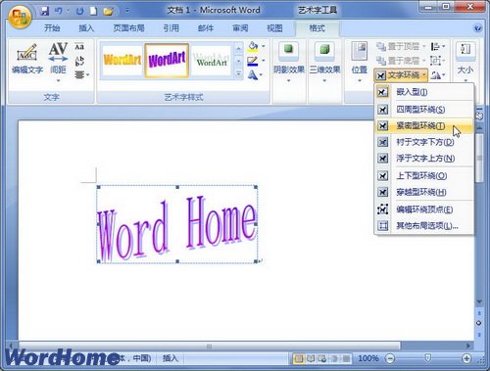Image resolution: width=490 pixels, height=371 pixels.
Task: Toggle equal character heights Aa icon
Action: 79,47
